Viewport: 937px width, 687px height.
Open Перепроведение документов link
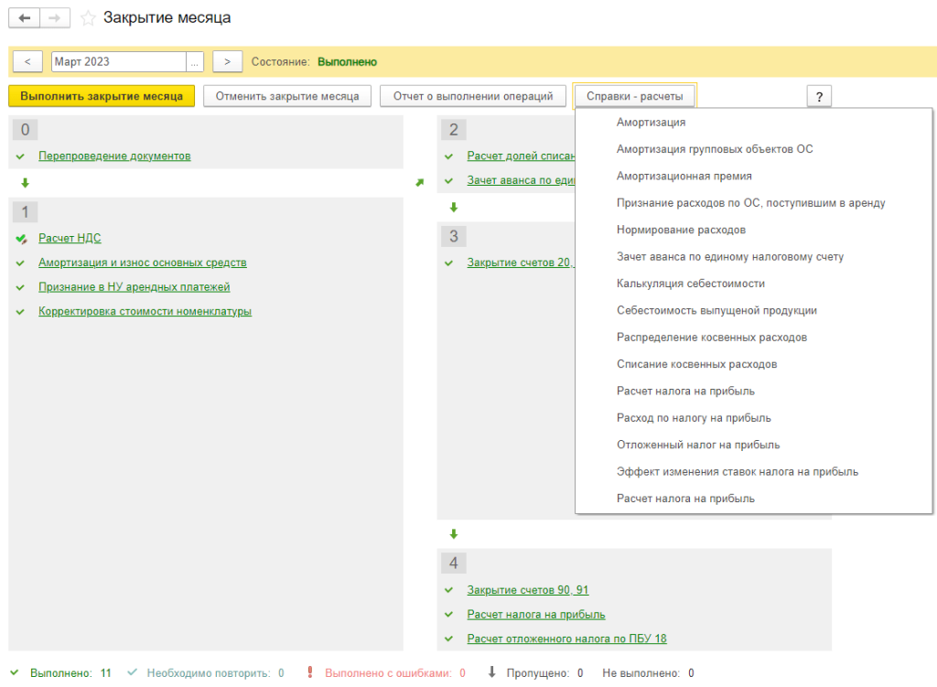coord(114,156)
